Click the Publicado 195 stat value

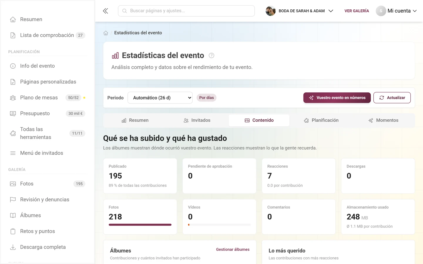pyautogui.click(x=115, y=176)
